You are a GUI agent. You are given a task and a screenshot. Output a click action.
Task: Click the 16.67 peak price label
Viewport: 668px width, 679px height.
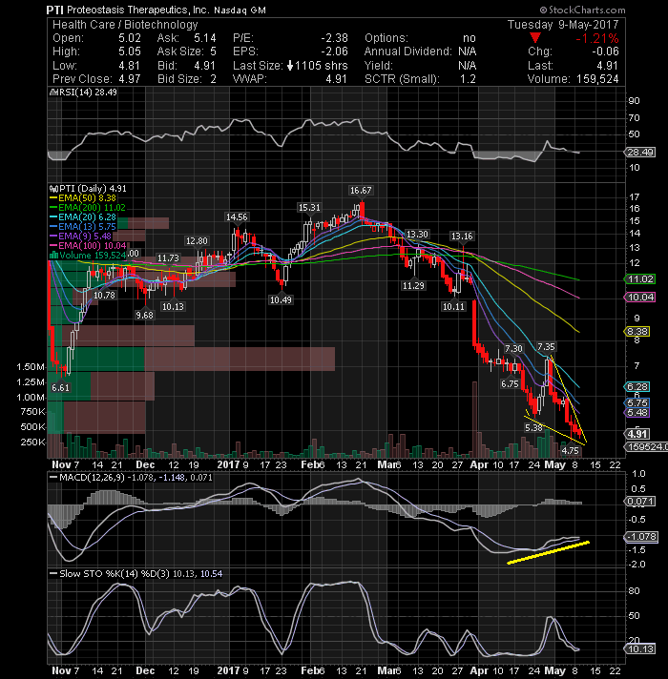tap(361, 190)
